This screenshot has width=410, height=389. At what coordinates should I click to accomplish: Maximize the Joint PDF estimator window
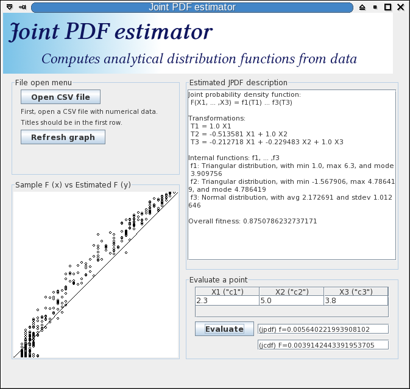(387, 7)
